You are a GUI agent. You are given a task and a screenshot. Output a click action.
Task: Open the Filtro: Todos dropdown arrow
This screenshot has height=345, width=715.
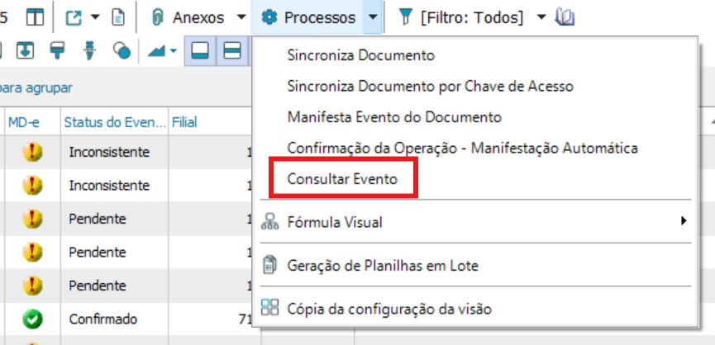click(x=541, y=17)
